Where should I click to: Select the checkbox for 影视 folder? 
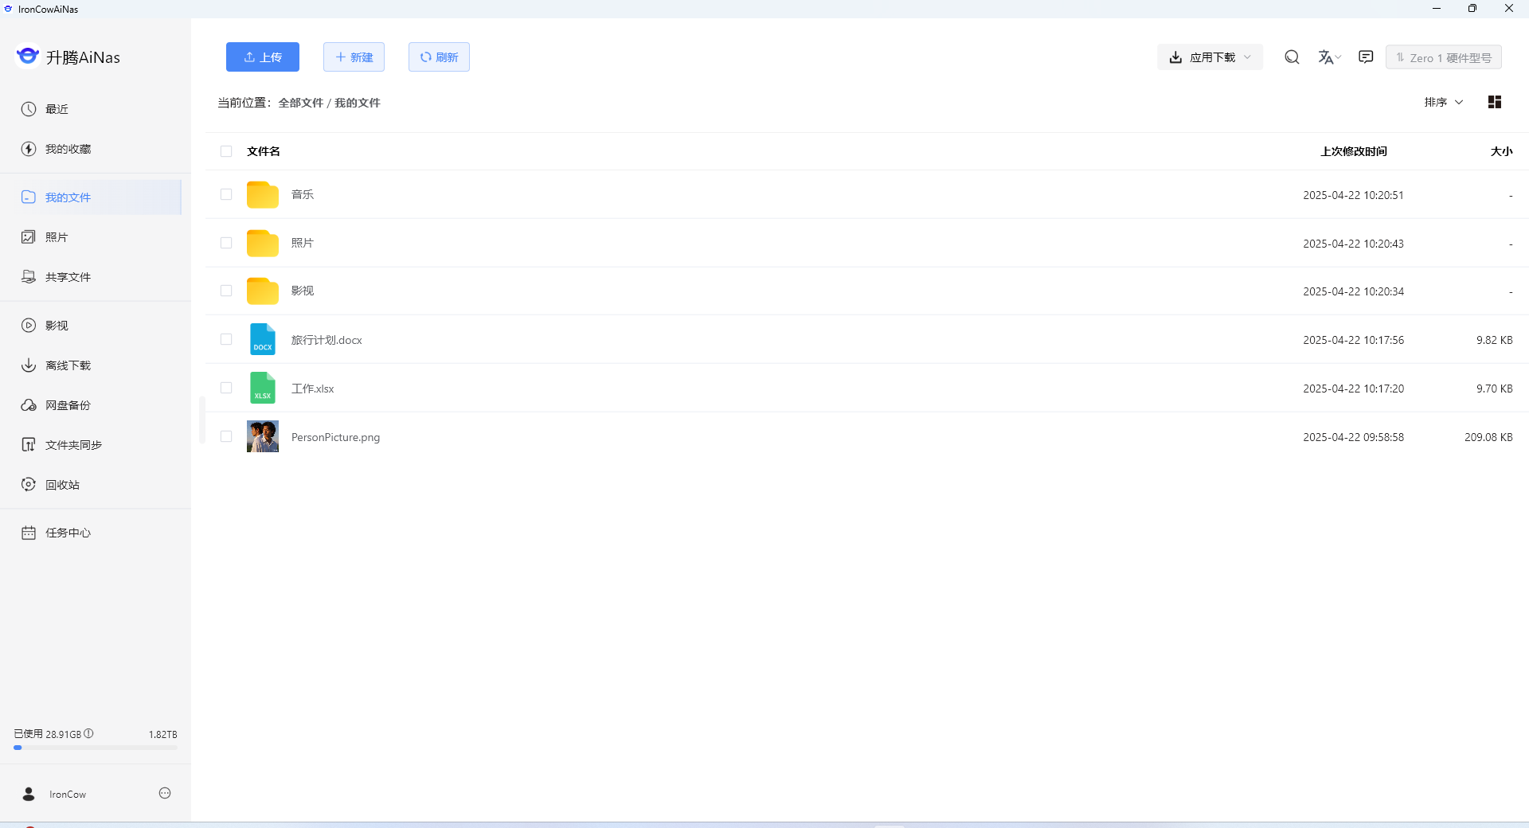[226, 291]
